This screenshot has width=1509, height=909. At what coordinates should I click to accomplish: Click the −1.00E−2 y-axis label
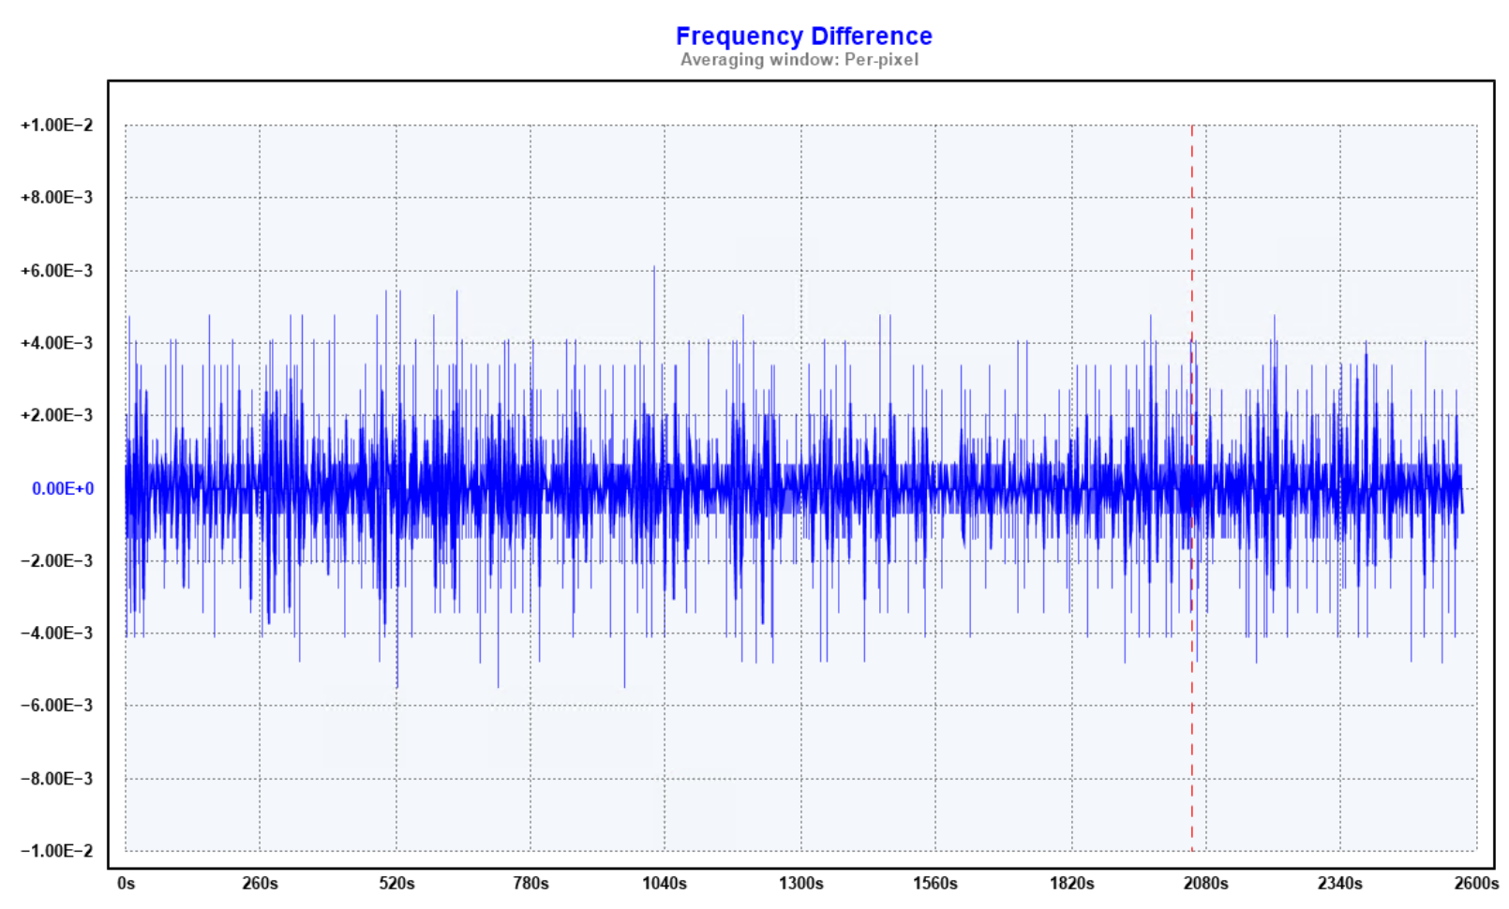click(57, 851)
